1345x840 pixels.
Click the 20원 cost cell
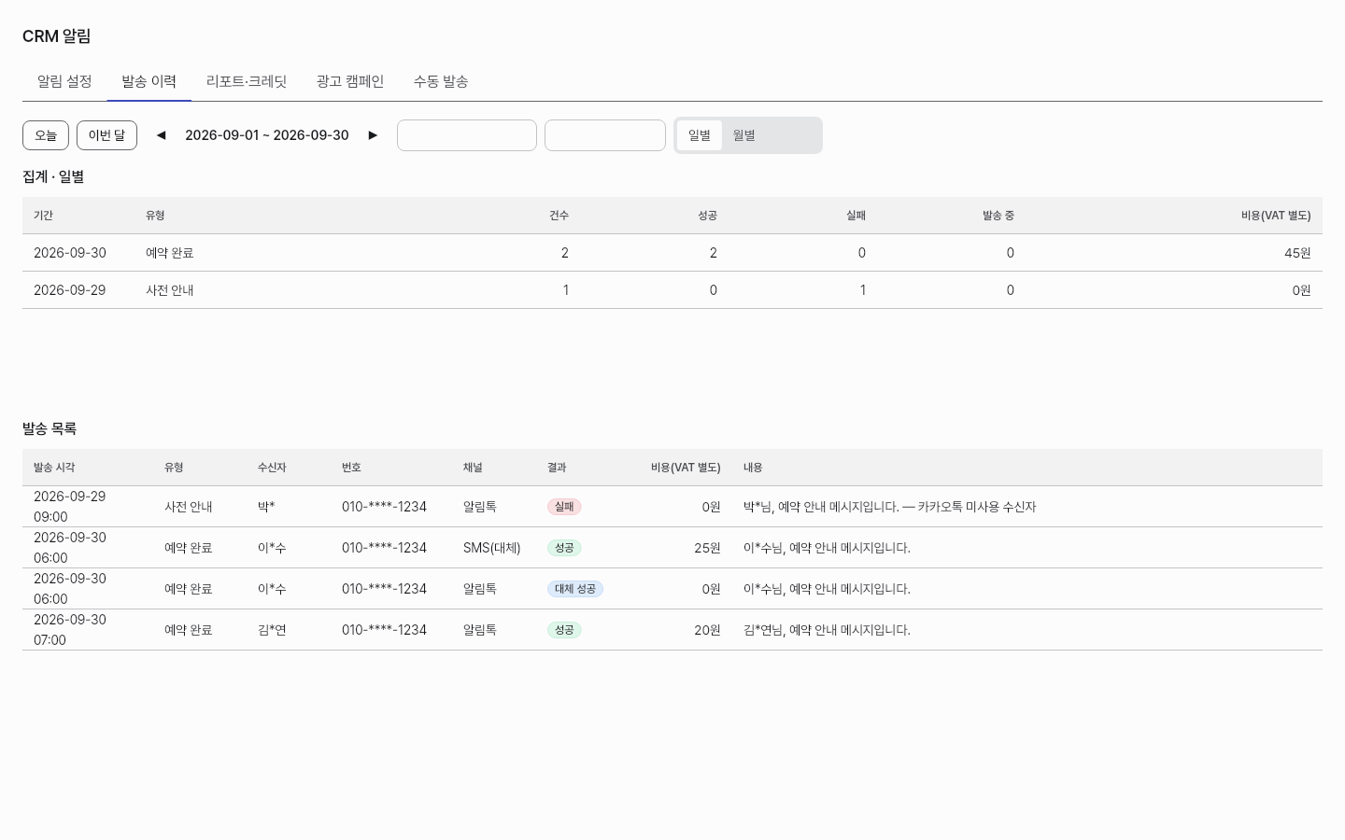[x=707, y=630]
